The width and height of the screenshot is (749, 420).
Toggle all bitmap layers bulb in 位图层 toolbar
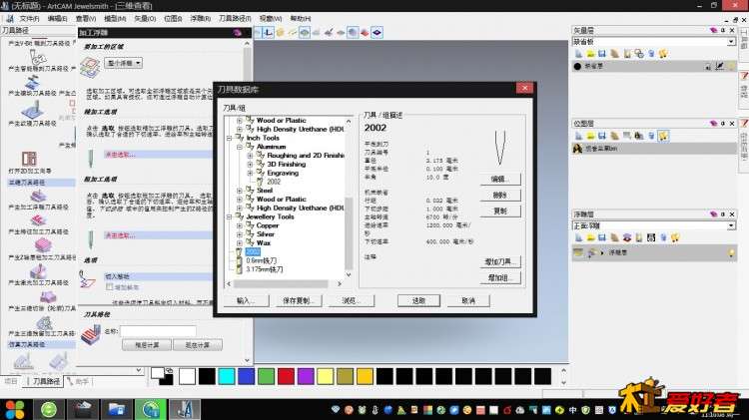[x=663, y=136]
